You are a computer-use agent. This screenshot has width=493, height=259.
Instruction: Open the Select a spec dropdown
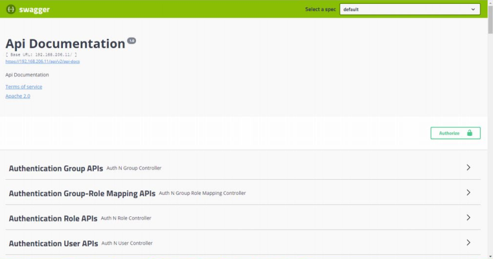pos(410,9)
